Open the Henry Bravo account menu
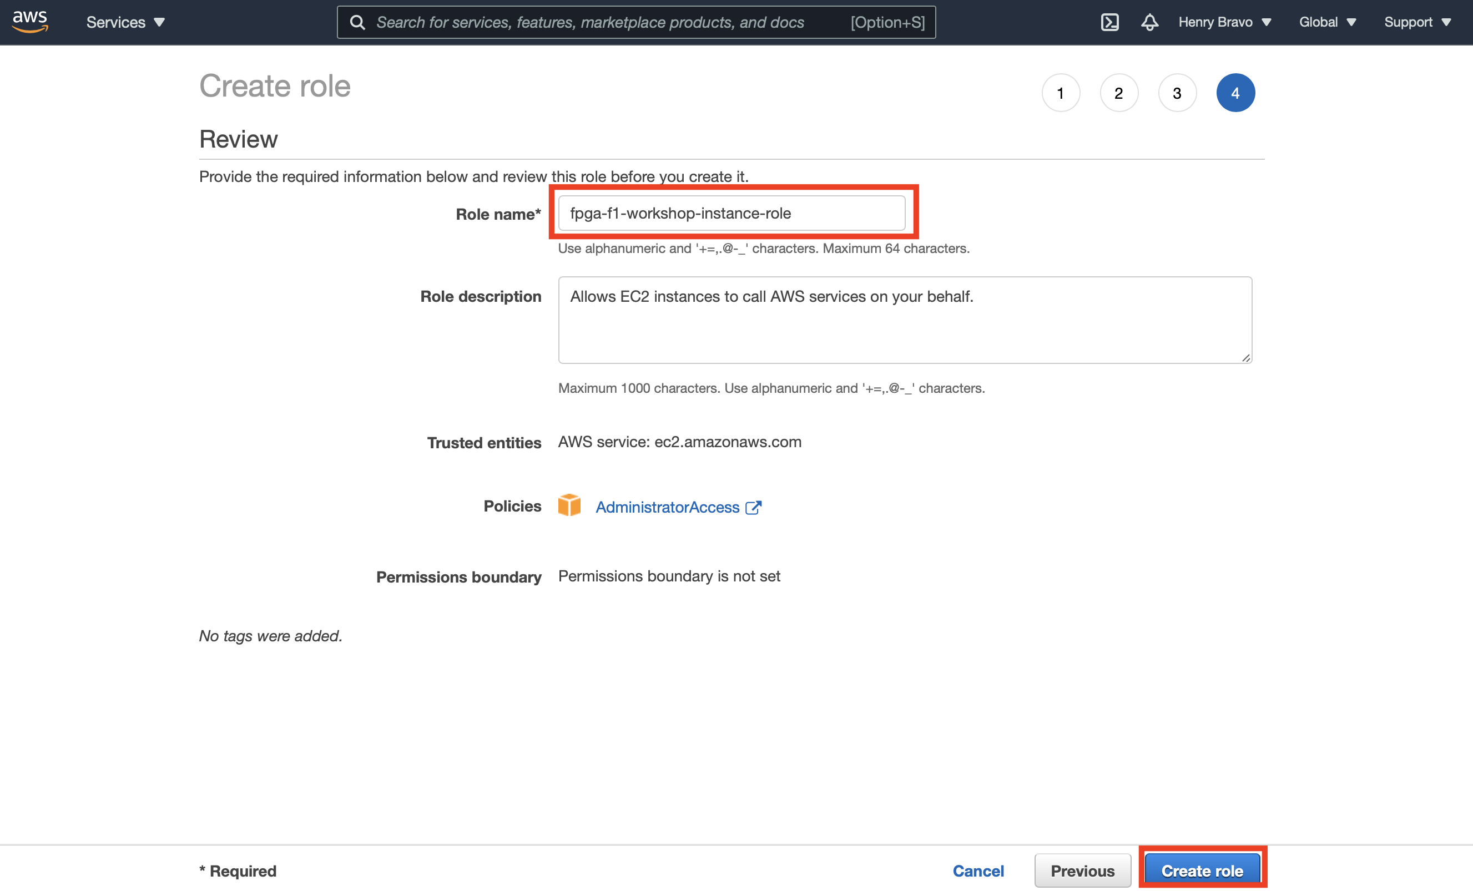Image resolution: width=1473 pixels, height=891 pixels. [x=1224, y=22]
